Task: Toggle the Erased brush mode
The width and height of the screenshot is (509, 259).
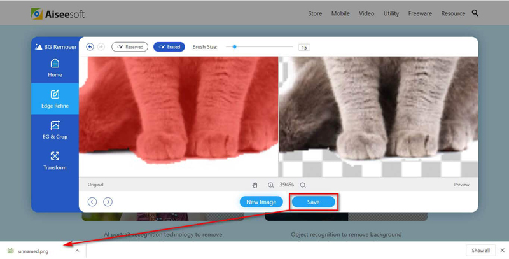Action: click(169, 47)
